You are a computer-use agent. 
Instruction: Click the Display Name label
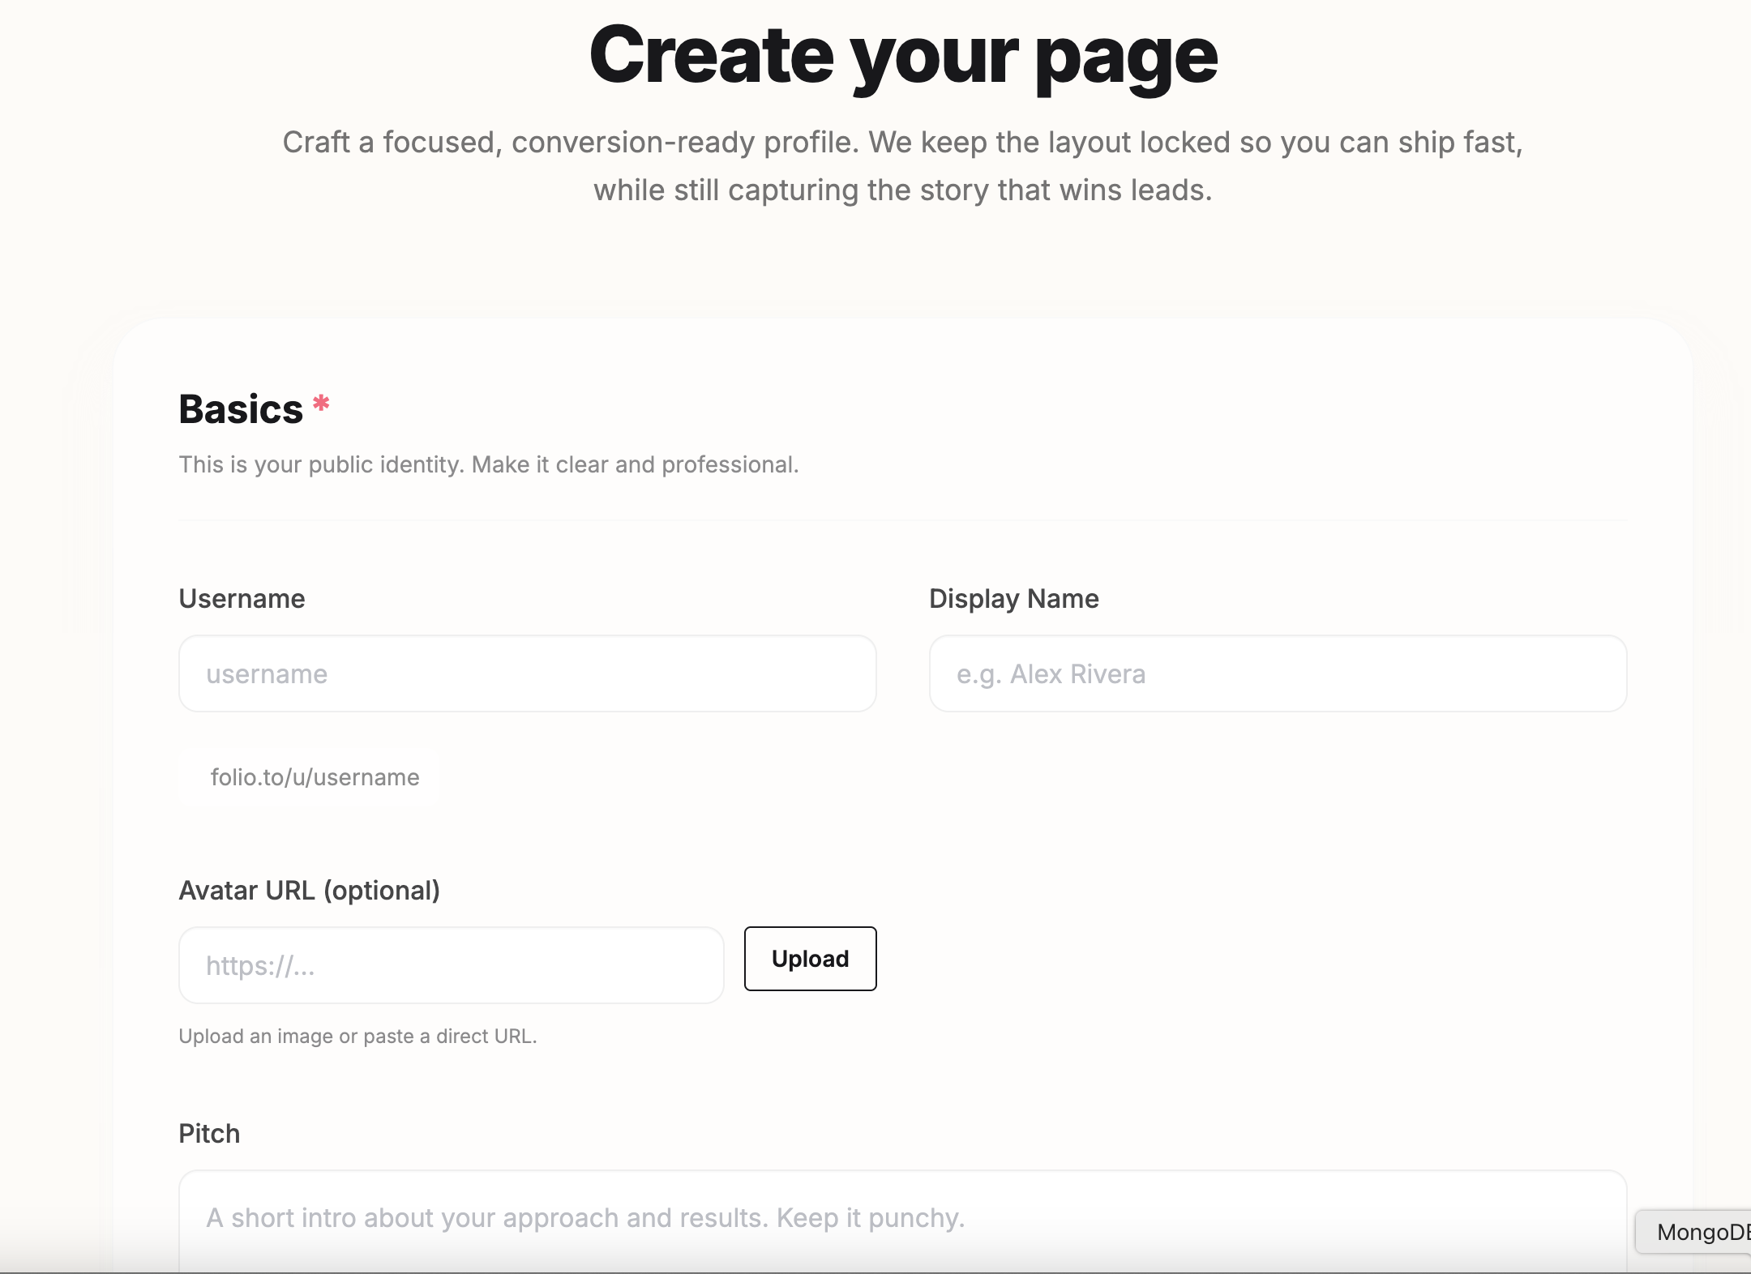click(x=1013, y=599)
